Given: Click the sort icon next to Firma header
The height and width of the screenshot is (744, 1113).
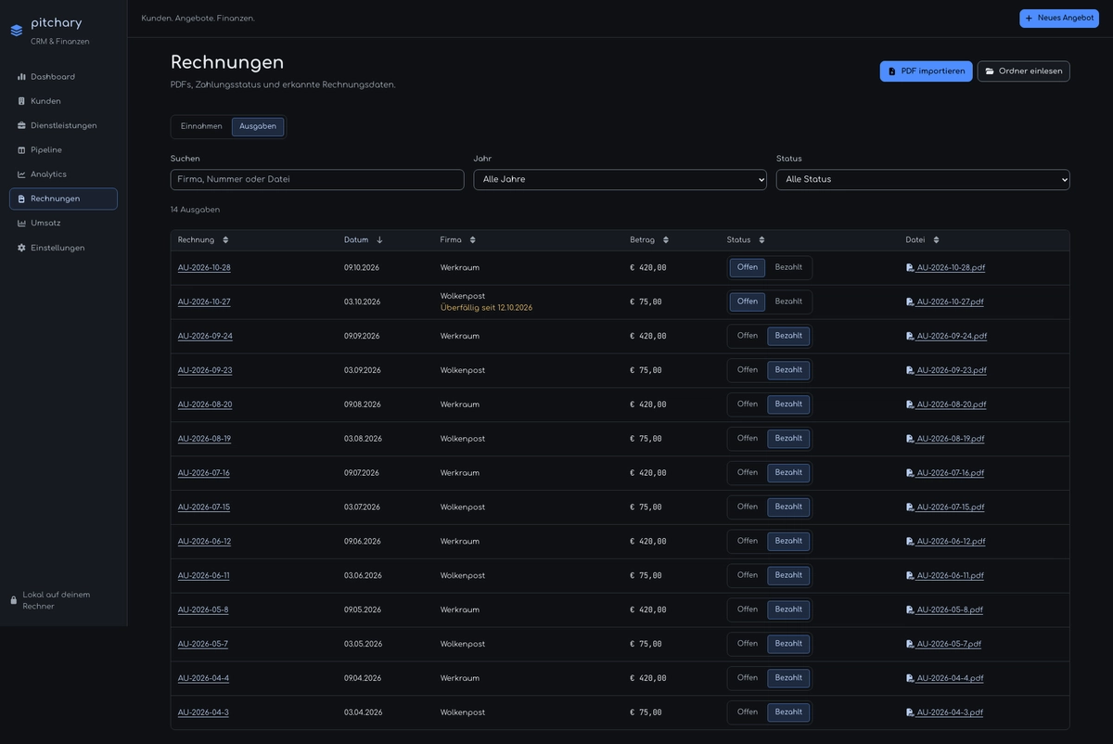Looking at the screenshot, I should click(x=472, y=239).
